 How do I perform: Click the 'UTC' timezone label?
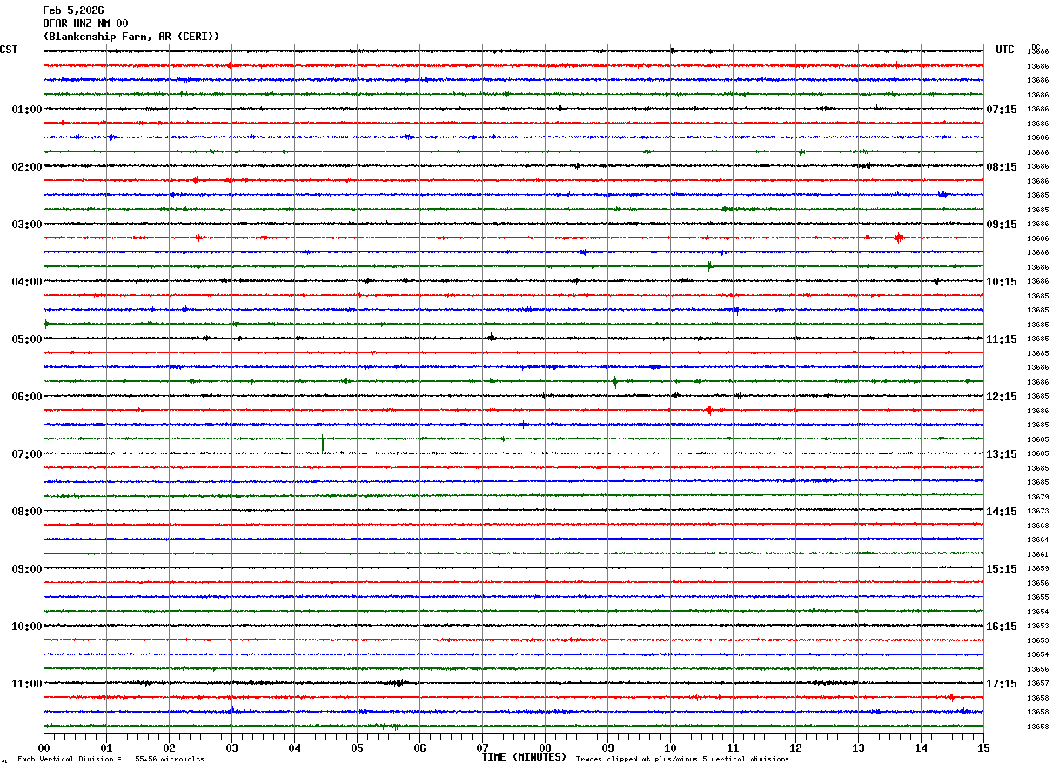click(x=1005, y=50)
